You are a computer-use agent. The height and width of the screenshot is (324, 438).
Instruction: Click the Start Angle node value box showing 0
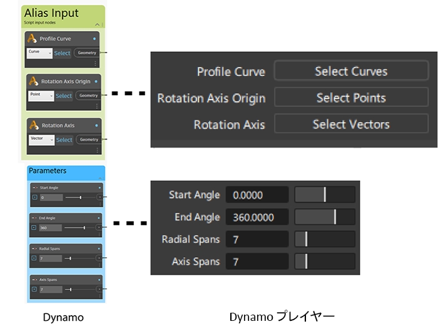click(x=51, y=198)
